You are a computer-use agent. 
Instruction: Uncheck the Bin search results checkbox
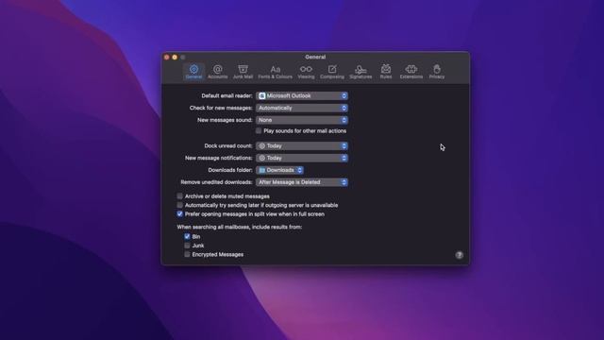(x=187, y=236)
